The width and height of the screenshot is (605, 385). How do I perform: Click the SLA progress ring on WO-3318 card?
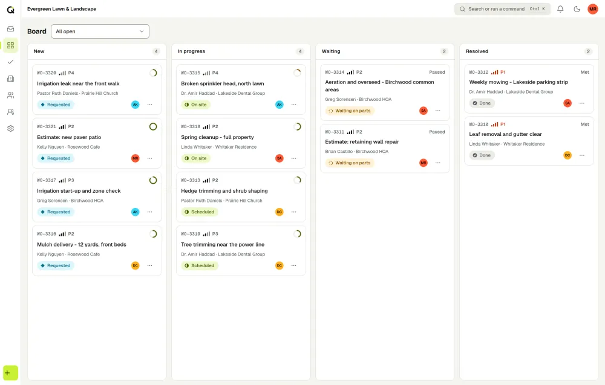(x=297, y=126)
